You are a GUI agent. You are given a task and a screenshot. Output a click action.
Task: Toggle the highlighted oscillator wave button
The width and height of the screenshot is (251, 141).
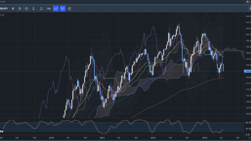[x=63, y=9]
